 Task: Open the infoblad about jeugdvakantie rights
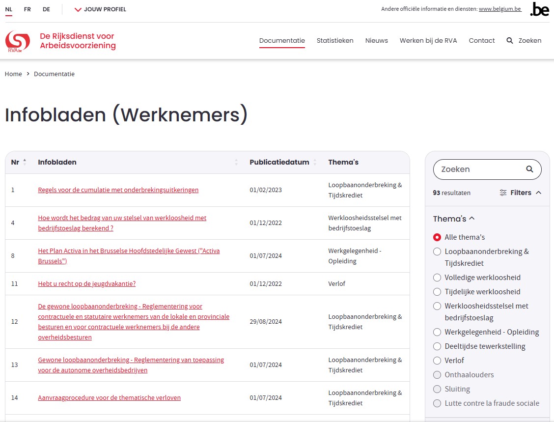pos(87,283)
